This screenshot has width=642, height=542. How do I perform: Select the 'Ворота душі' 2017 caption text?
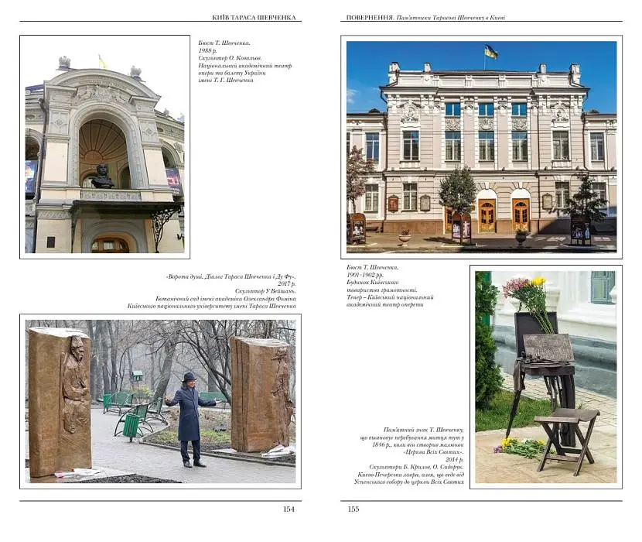point(211,291)
